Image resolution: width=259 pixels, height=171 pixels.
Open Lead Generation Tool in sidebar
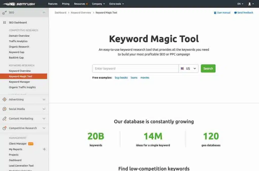pos(21,165)
